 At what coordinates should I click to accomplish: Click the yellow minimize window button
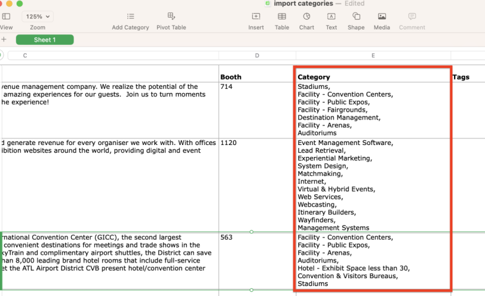pos(9,4)
